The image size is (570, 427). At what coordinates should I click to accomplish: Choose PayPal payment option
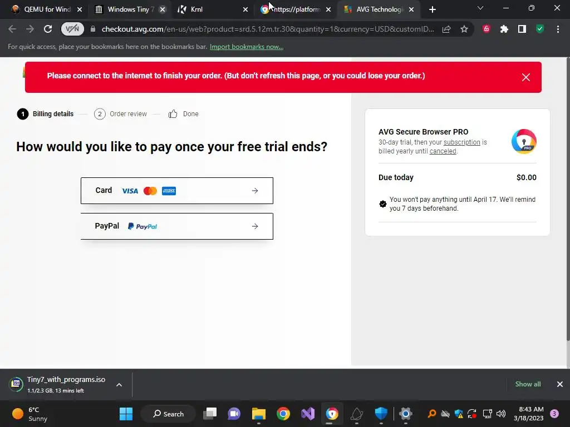(x=176, y=226)
